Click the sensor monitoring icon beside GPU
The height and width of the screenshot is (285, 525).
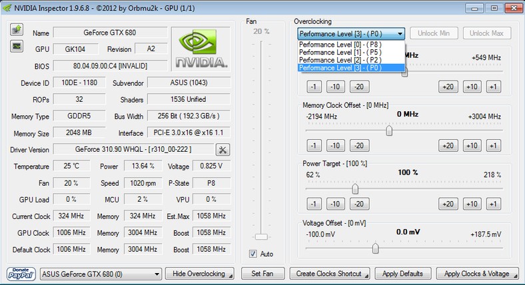point(17,47)
